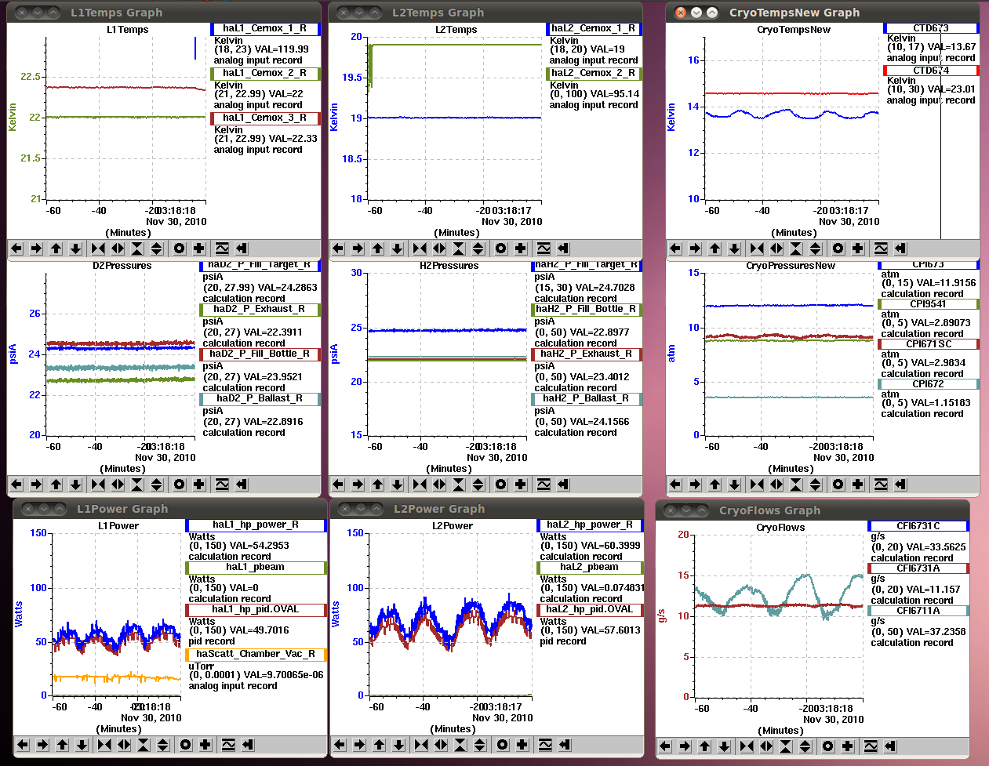The image size is (989, 766).
Task: Zoom in X axis on D2Pressures graph
Action: pos(98,485)
